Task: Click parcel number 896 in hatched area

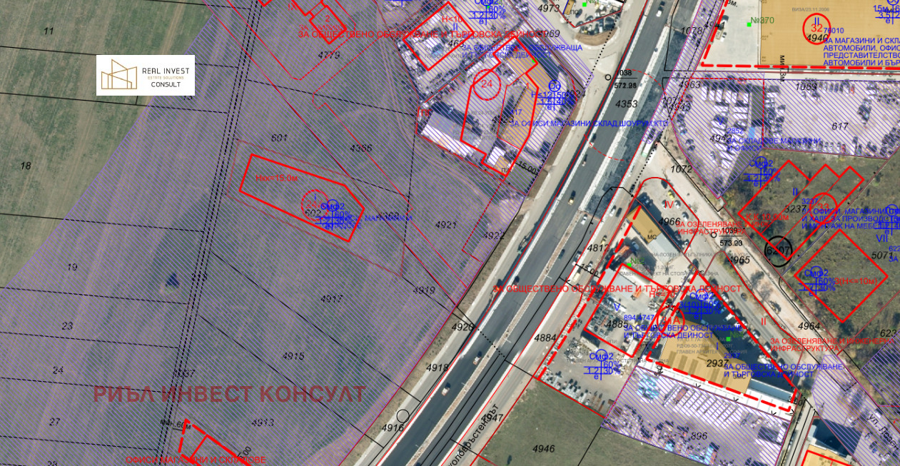Action: [x=698, y=436]
